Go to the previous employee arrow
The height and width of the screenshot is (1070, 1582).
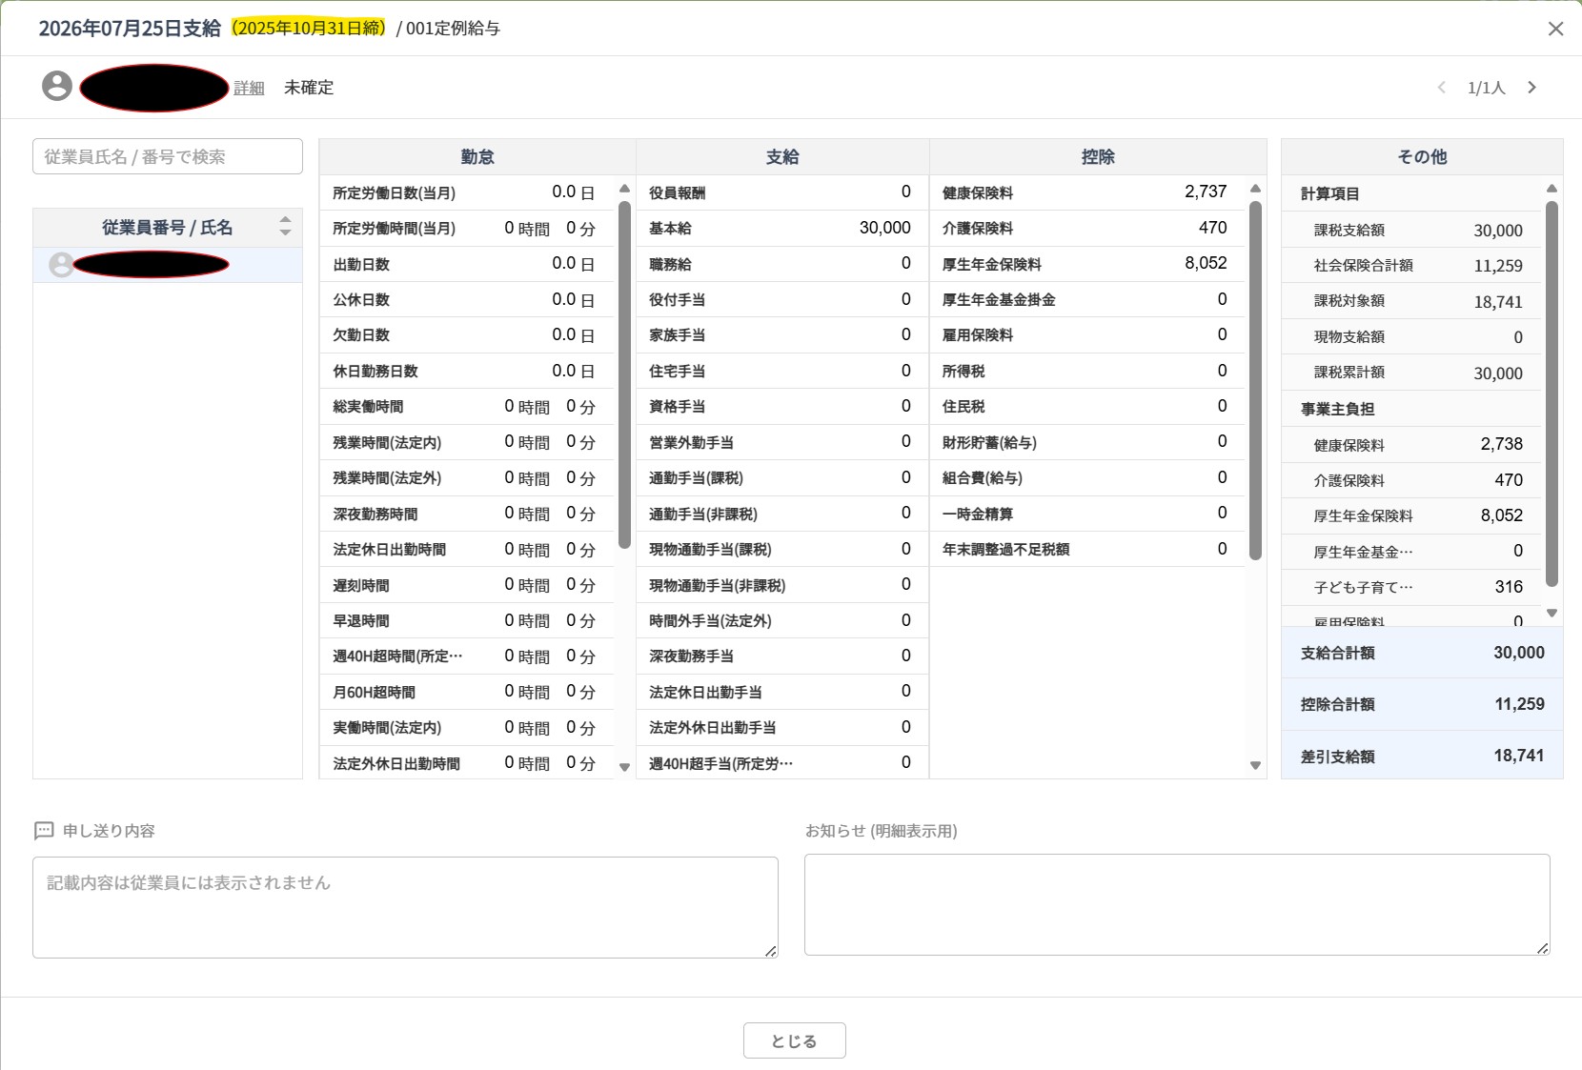click(1442, 88)
